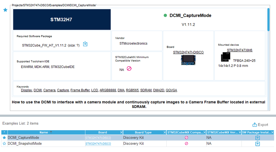
Task: Click the Board column header
Action: [102, 132]
